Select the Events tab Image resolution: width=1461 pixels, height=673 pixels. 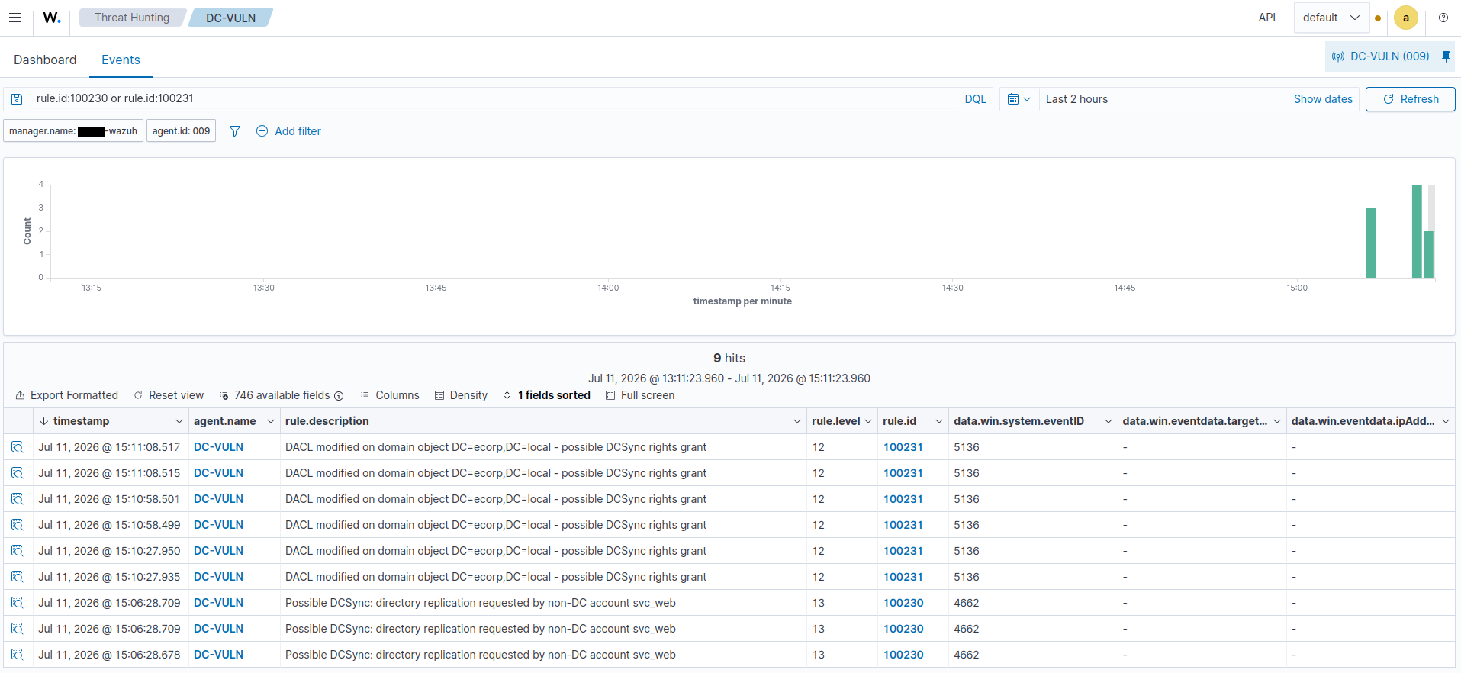click(121, 60)
